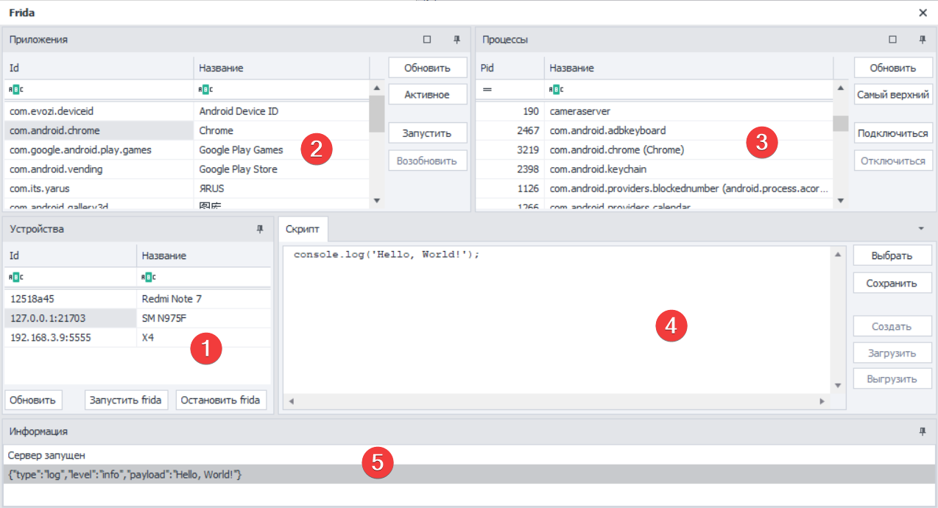
Task: Open filter operator icon for application Id column
Action: [x=15, y=89]
